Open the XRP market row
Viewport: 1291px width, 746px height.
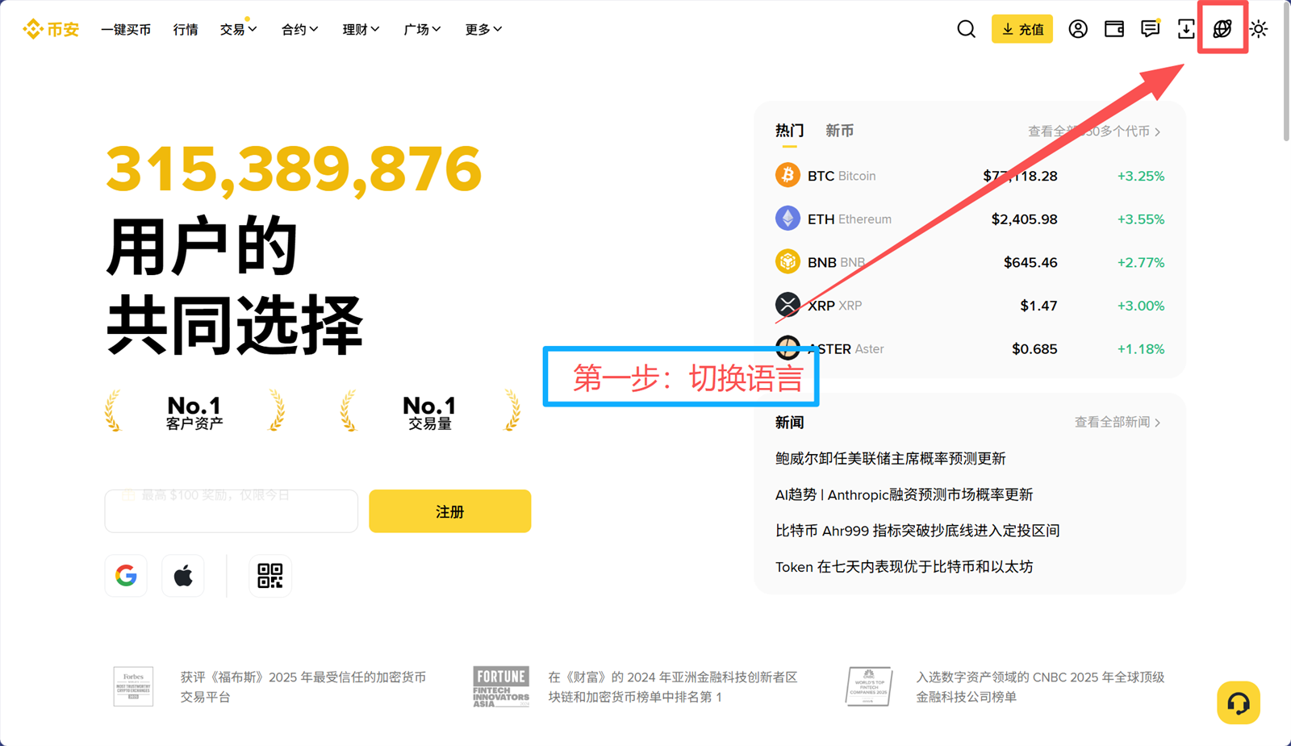point(970,306)
